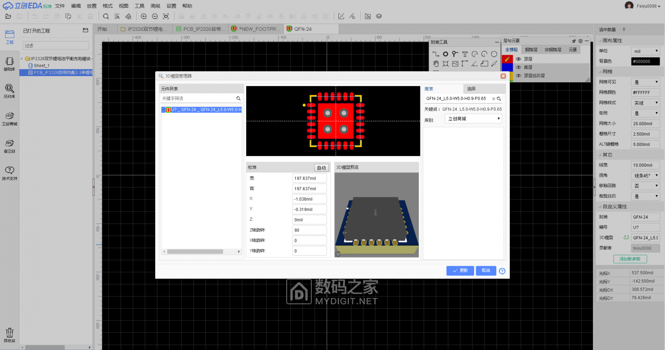
Task: Open the 视图 menu
Action: 123,5
